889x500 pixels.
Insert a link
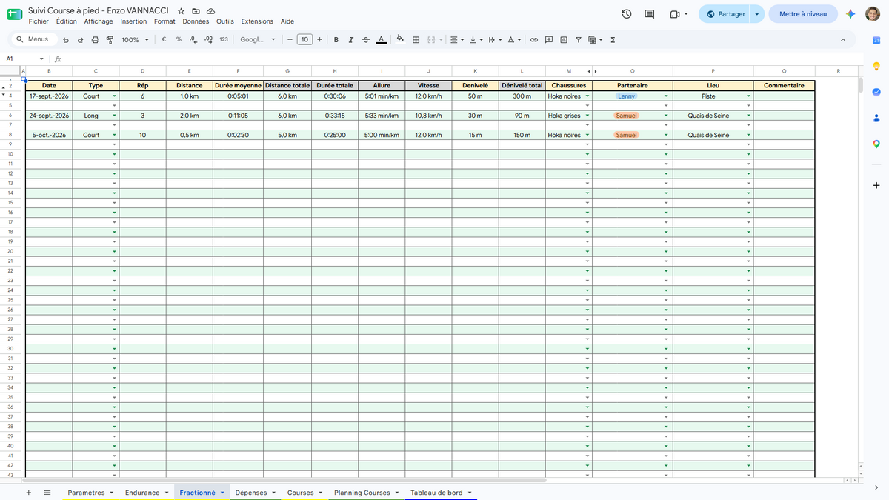pyautogui.click(x=533, y=40)
